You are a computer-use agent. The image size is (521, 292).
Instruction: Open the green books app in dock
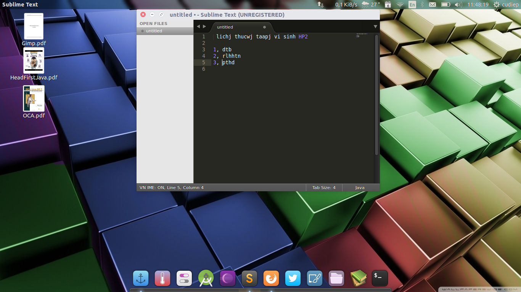[358, 279]
